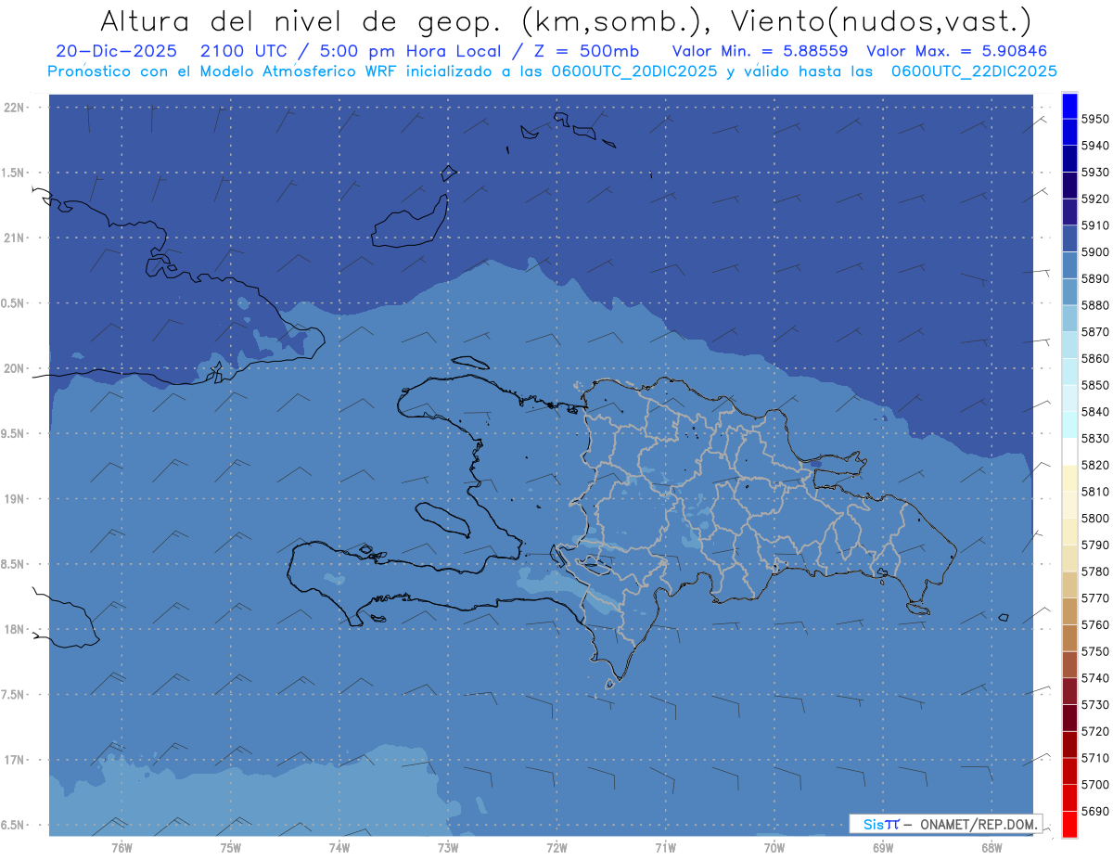The image size is (1113, 860).
Task: Click the legend value '5710'
Action: [x=1095, y=758]
